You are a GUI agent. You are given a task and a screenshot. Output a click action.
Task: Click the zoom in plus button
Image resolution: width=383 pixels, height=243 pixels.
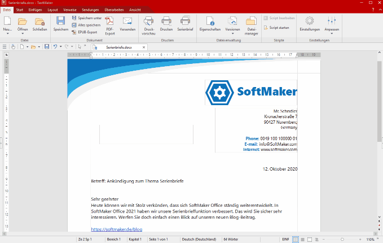[360, 240]
